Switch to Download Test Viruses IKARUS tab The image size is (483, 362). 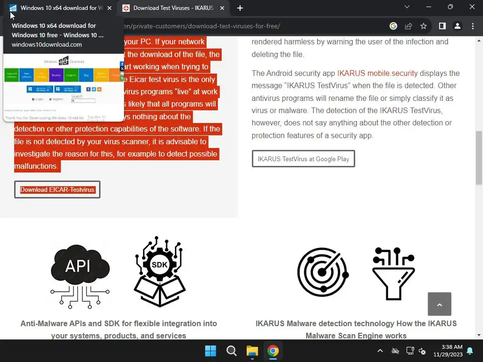173,8
